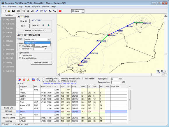Image resolution: width=169 pixels, height=127 pixels.
Task: Create a new flight plan file
Action: point(5,11)
